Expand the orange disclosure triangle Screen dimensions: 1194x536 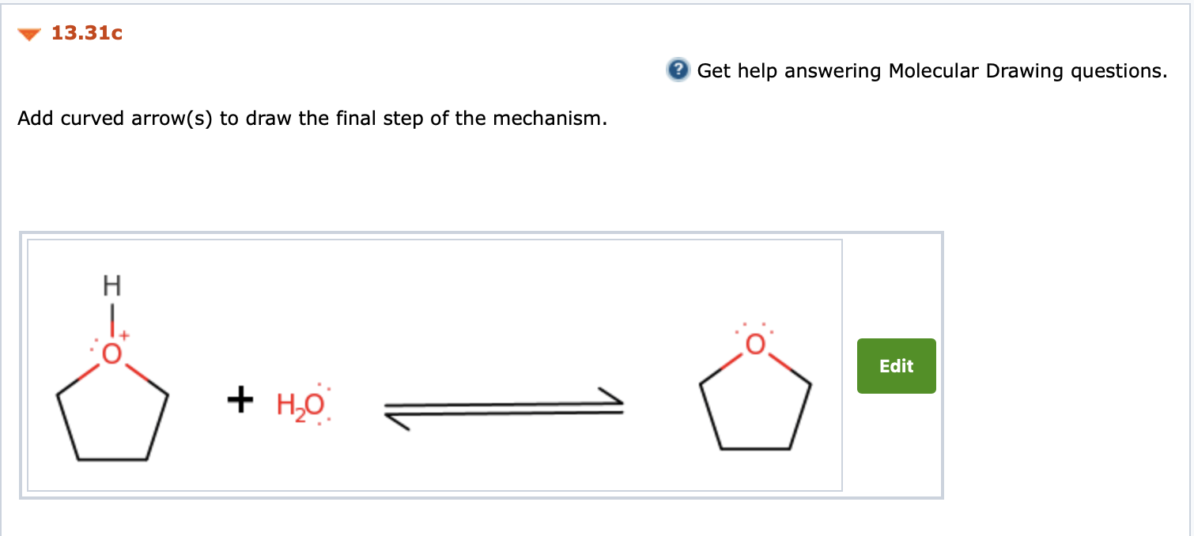pyautogui.click(x=28, y=33)
